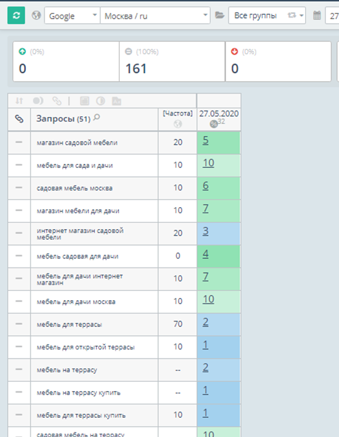The image size is (339, 437).
Task: Select the unchanged positions card showing 161
Action: (x=172, y=62)
